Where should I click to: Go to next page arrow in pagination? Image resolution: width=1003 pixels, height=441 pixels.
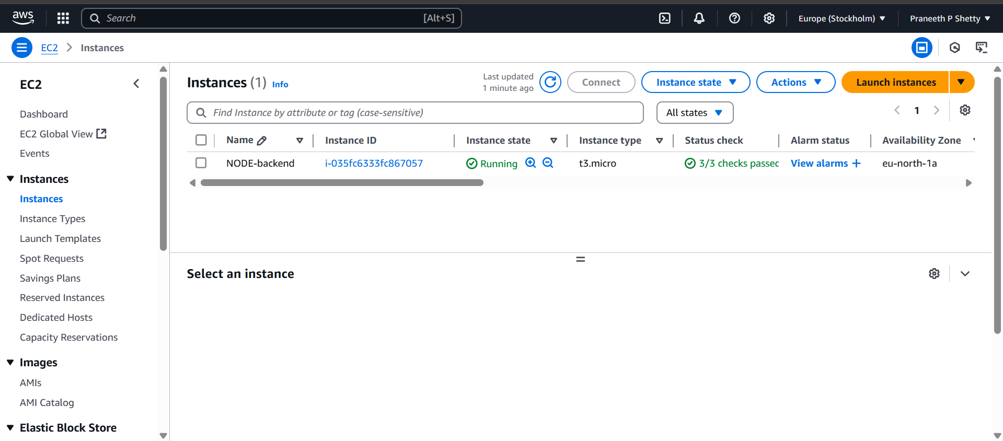tap(936, 110)
